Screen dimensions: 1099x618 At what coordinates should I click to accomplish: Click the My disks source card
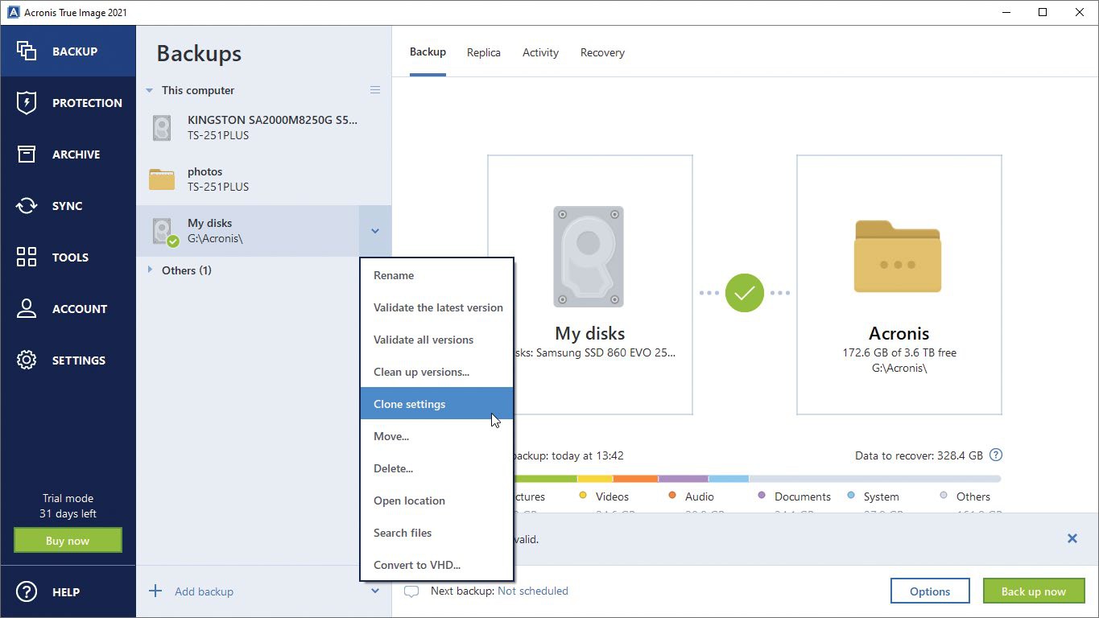590,285
